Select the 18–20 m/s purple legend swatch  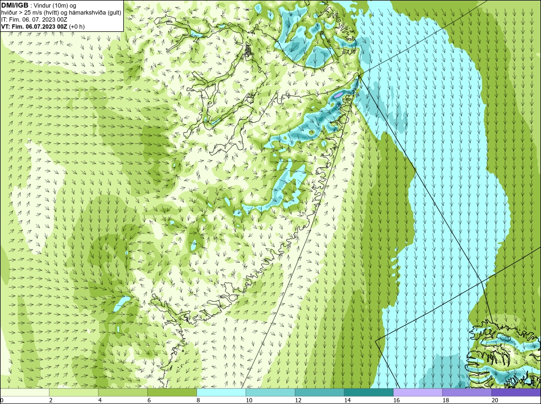tap(467, 392)
